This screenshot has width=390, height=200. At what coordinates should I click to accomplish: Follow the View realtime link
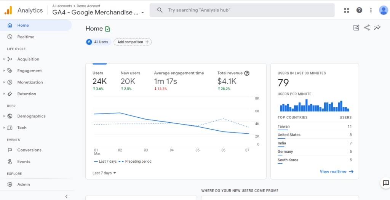tap(337, 171)
